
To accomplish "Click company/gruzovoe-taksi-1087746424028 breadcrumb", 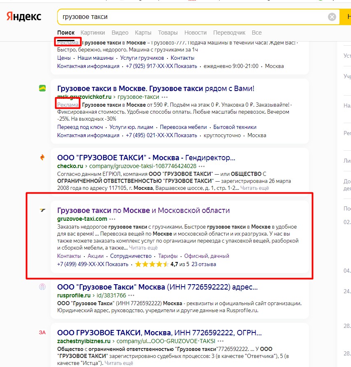I will [x=143, y=166].
